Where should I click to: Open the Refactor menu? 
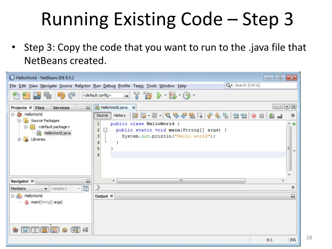click(83, 86)
